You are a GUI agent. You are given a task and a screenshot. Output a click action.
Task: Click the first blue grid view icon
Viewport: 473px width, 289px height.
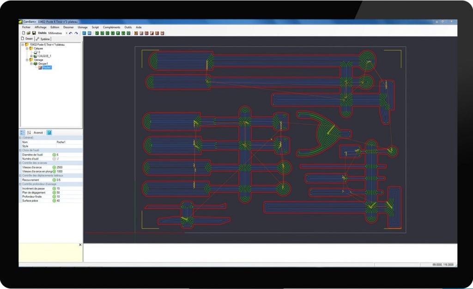point(84,33)
